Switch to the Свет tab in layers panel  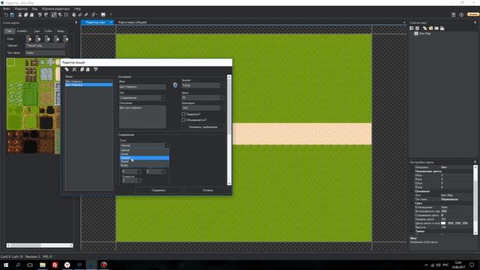click(x=37, y=31)
